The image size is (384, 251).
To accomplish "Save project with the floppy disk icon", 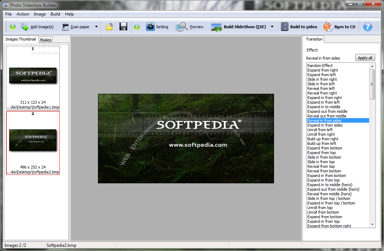I will coord(123,26).
